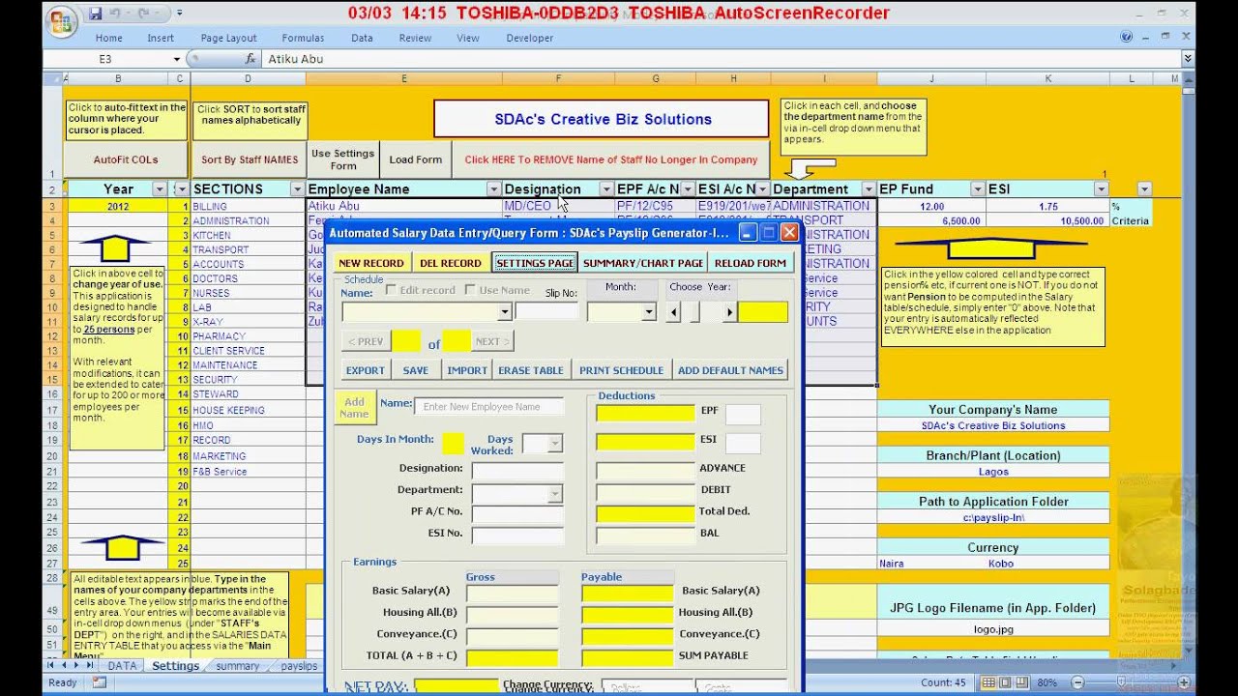This screenshot has width=1238, height=696.
Task: Click the macro record icon in status bar
Action: point(100,682)
